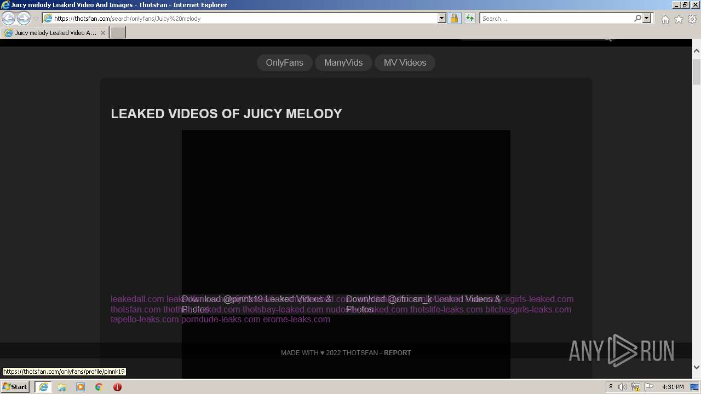This screenshot has height=394, width=701.
Task: Open the Home page icon
Action: [x=665, y=19]
